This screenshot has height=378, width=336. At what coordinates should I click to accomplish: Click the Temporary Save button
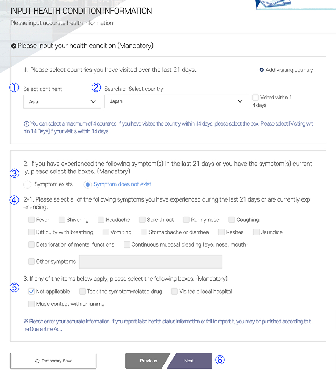click(x=53, y=361)
